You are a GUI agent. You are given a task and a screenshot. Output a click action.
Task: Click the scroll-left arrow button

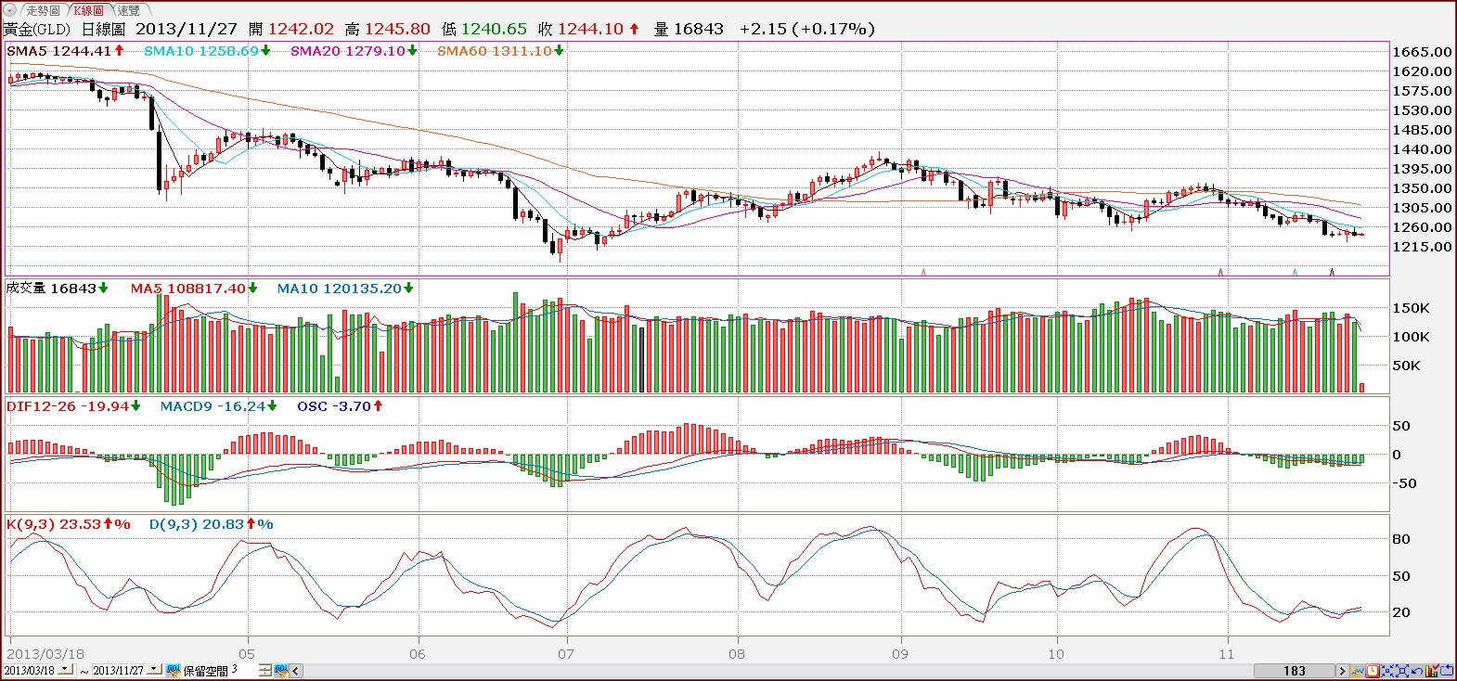click(x=296, y=671)
